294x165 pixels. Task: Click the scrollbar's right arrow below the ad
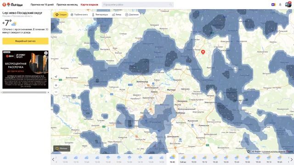pos(48,93)
